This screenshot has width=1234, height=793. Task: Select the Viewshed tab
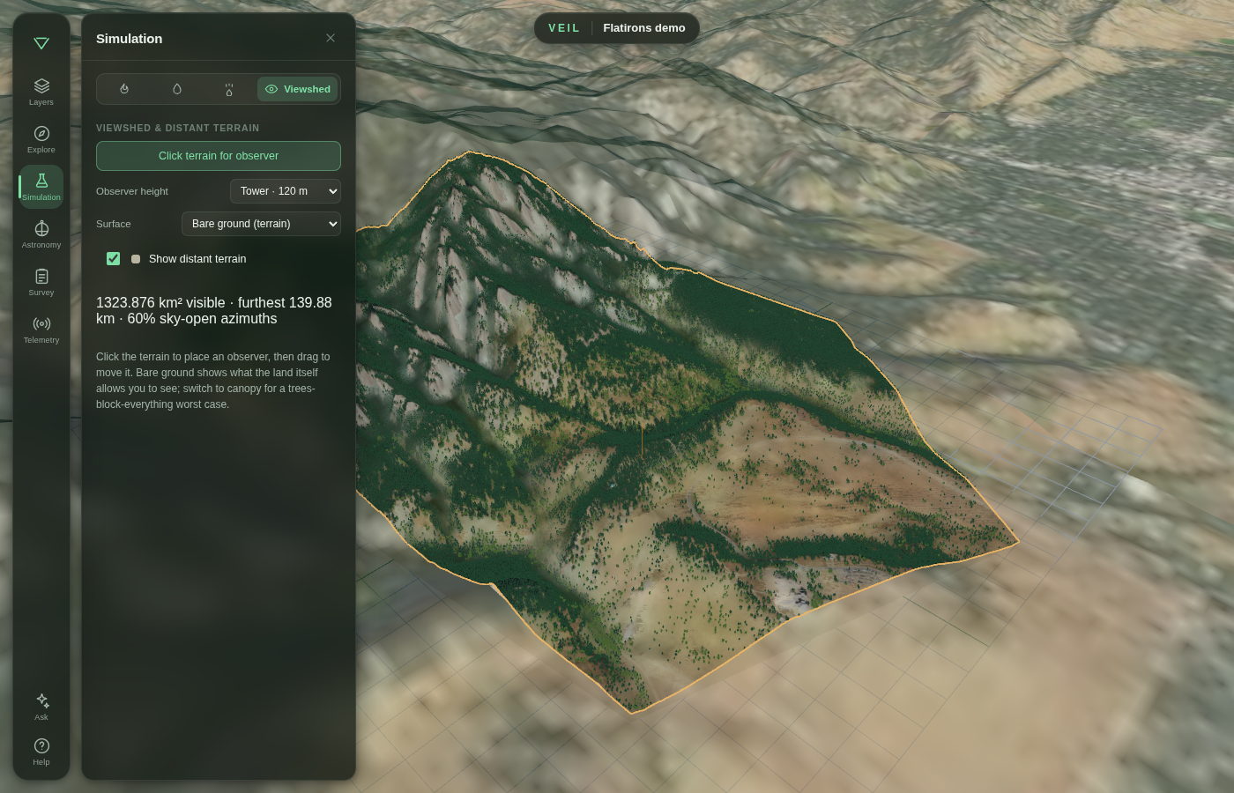pos(298,89)
